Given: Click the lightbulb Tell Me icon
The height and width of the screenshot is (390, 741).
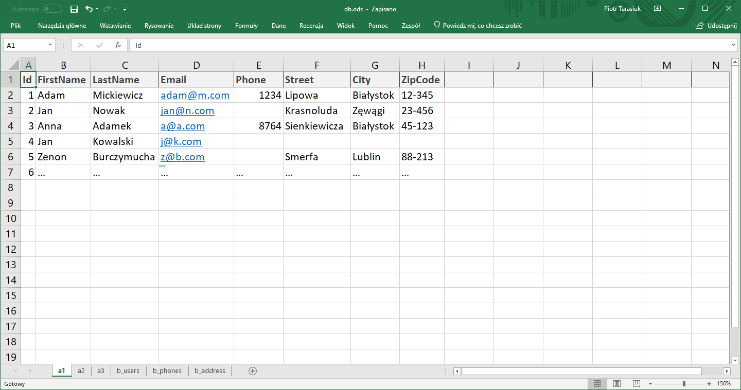Looking at the screenshot, I should point(437,25).
